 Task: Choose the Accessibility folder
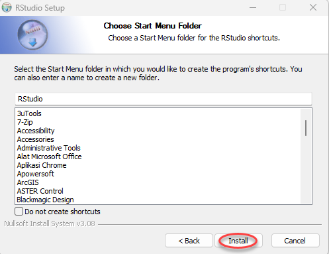(36, 131)
